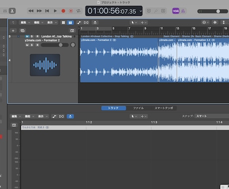The width and height of the screenshot is (229, 189).
Task: Adjust the Formation 2 track volume slider
Action: tap(55, 45)
